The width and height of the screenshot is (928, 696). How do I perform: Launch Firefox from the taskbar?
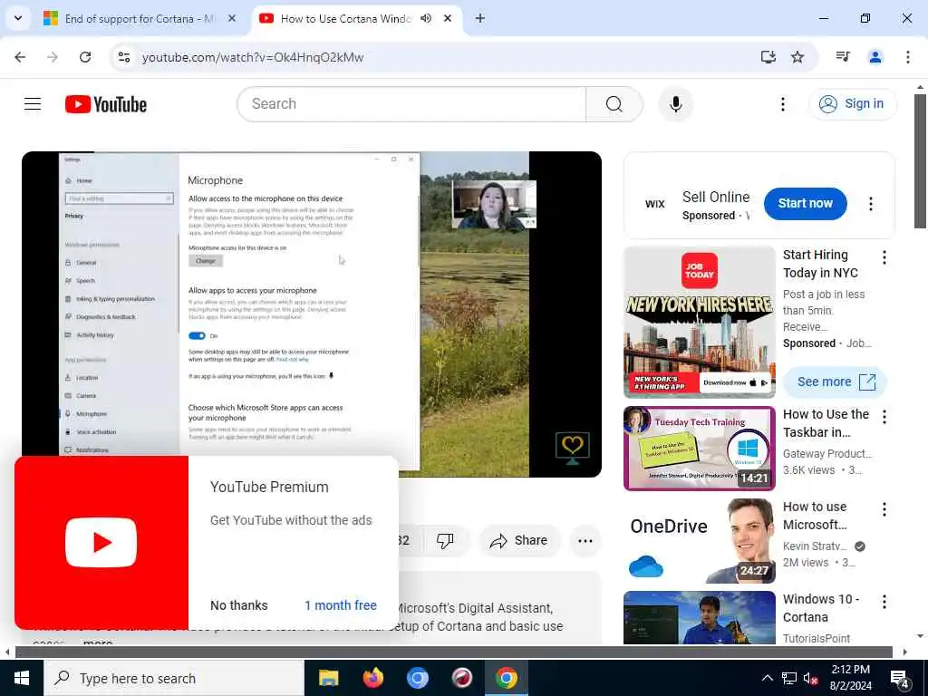pyautogui.click(x=372, y=678)
